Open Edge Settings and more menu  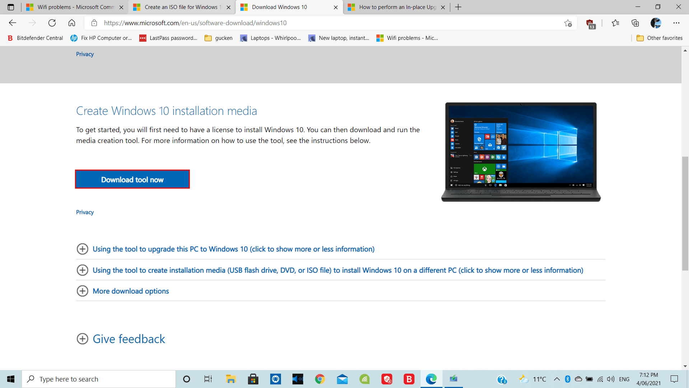pyautogui.click(x=676, y=23)
